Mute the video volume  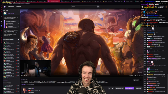[26, 76]
